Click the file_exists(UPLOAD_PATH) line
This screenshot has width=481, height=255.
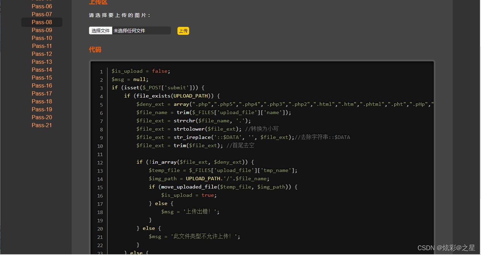pos(172,96)
